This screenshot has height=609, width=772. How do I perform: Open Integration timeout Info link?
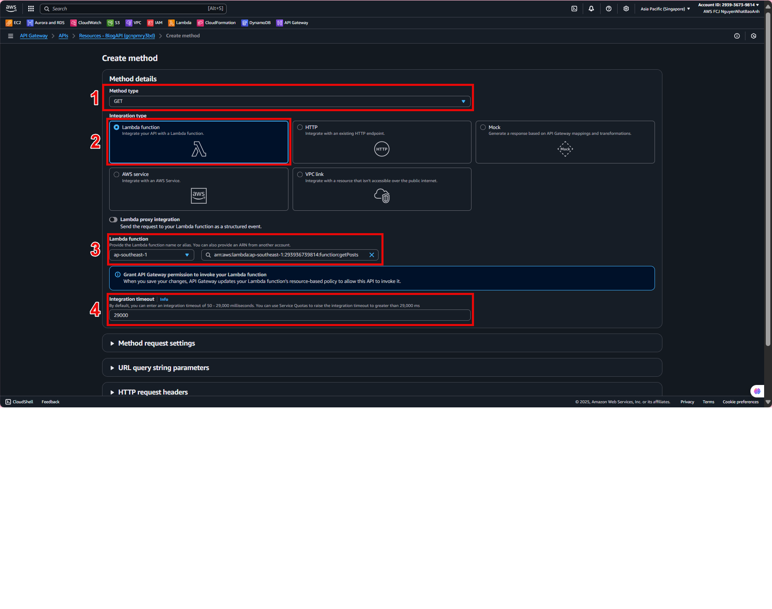pyautogui.click(x=164, y=300)
